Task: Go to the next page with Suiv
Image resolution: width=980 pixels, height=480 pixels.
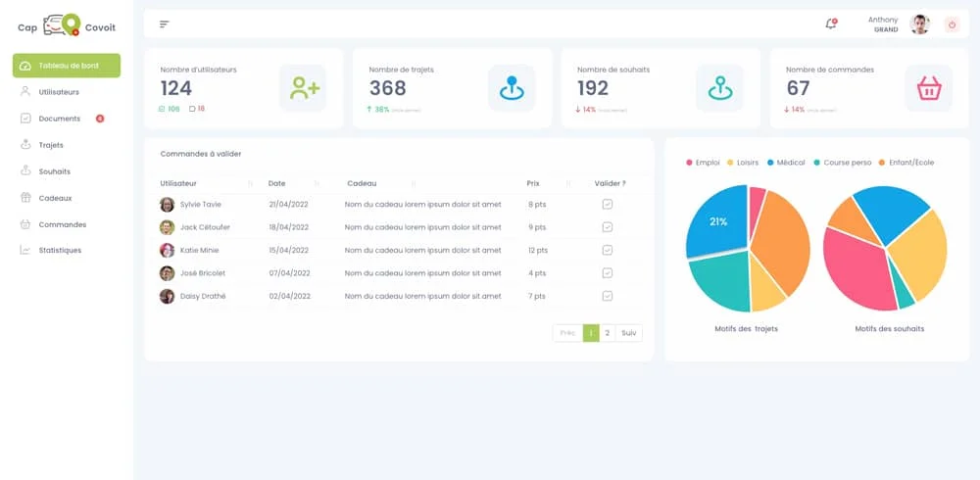Action: pyautogui.click(x=629, y=333)
